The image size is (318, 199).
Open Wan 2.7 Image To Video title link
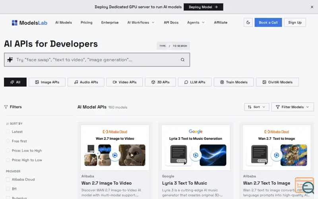tap(107, 183)
